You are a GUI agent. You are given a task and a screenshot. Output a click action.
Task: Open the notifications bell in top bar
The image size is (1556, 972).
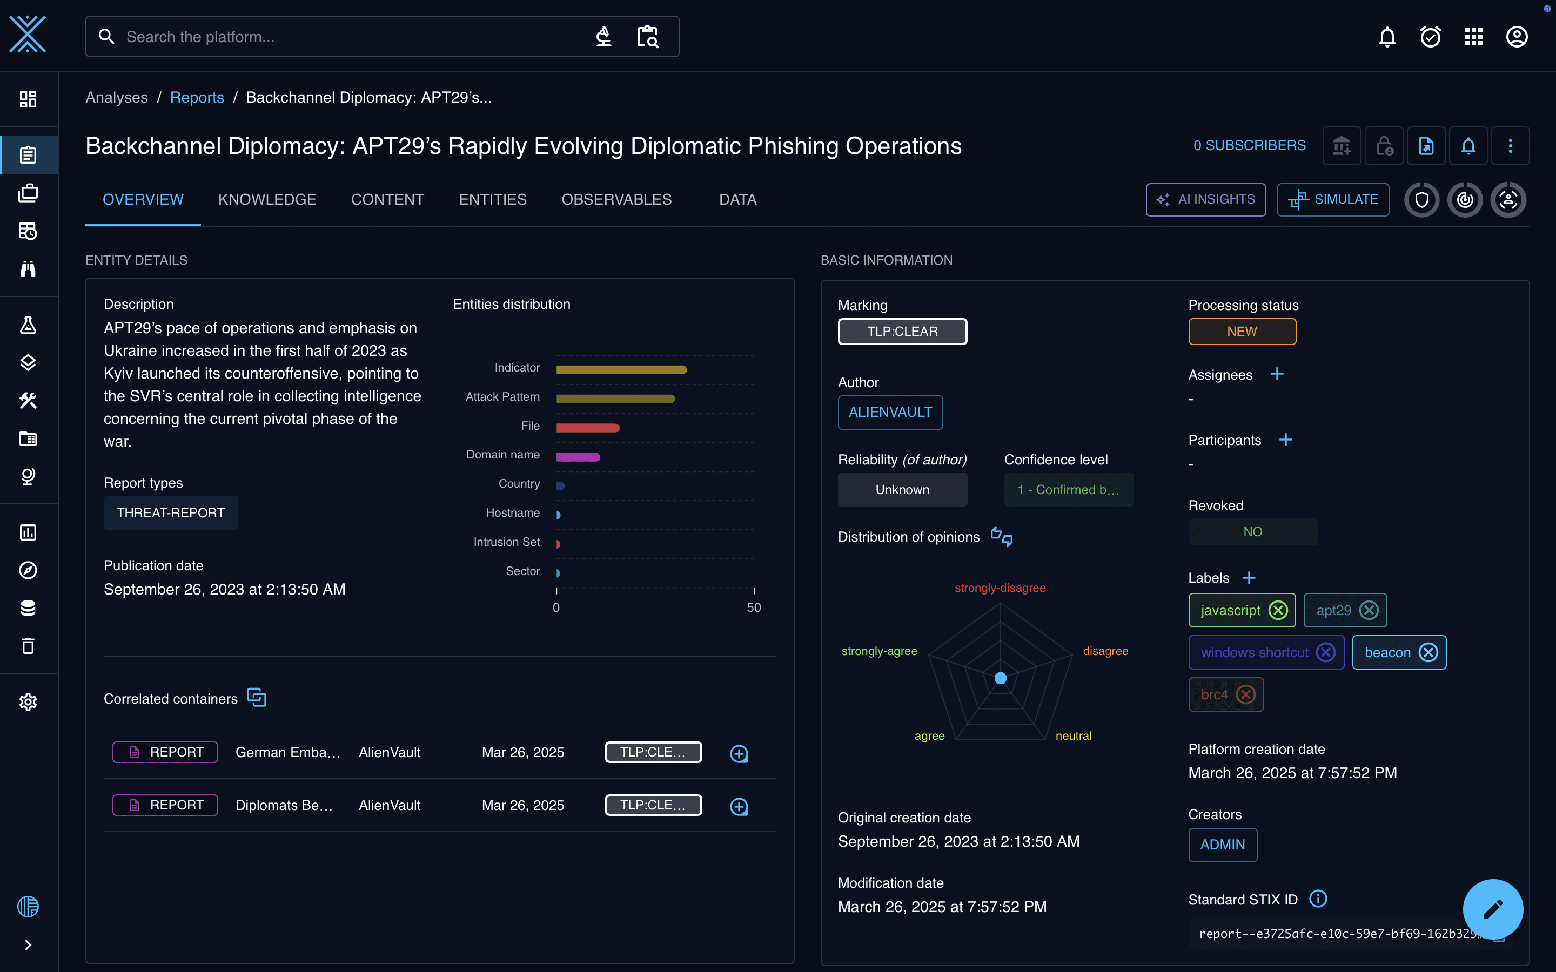pyautogui.click(x=1387, y=37)
